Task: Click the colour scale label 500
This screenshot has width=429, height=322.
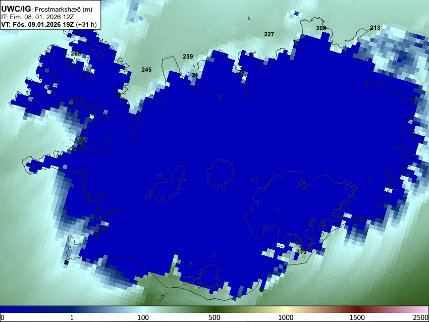Action: point(214,317)
